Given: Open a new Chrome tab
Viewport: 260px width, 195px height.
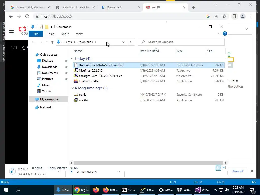Looking at the screenshot, I should pyautogui.click(x=193, y=7).
